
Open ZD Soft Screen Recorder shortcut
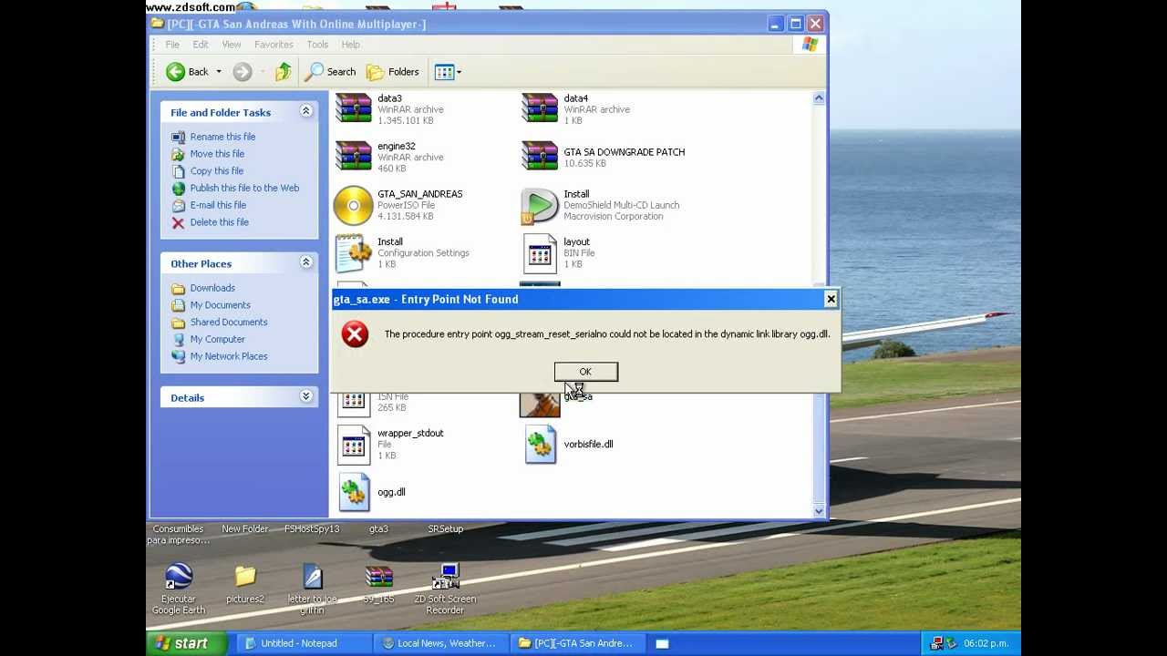coord(446,577)
